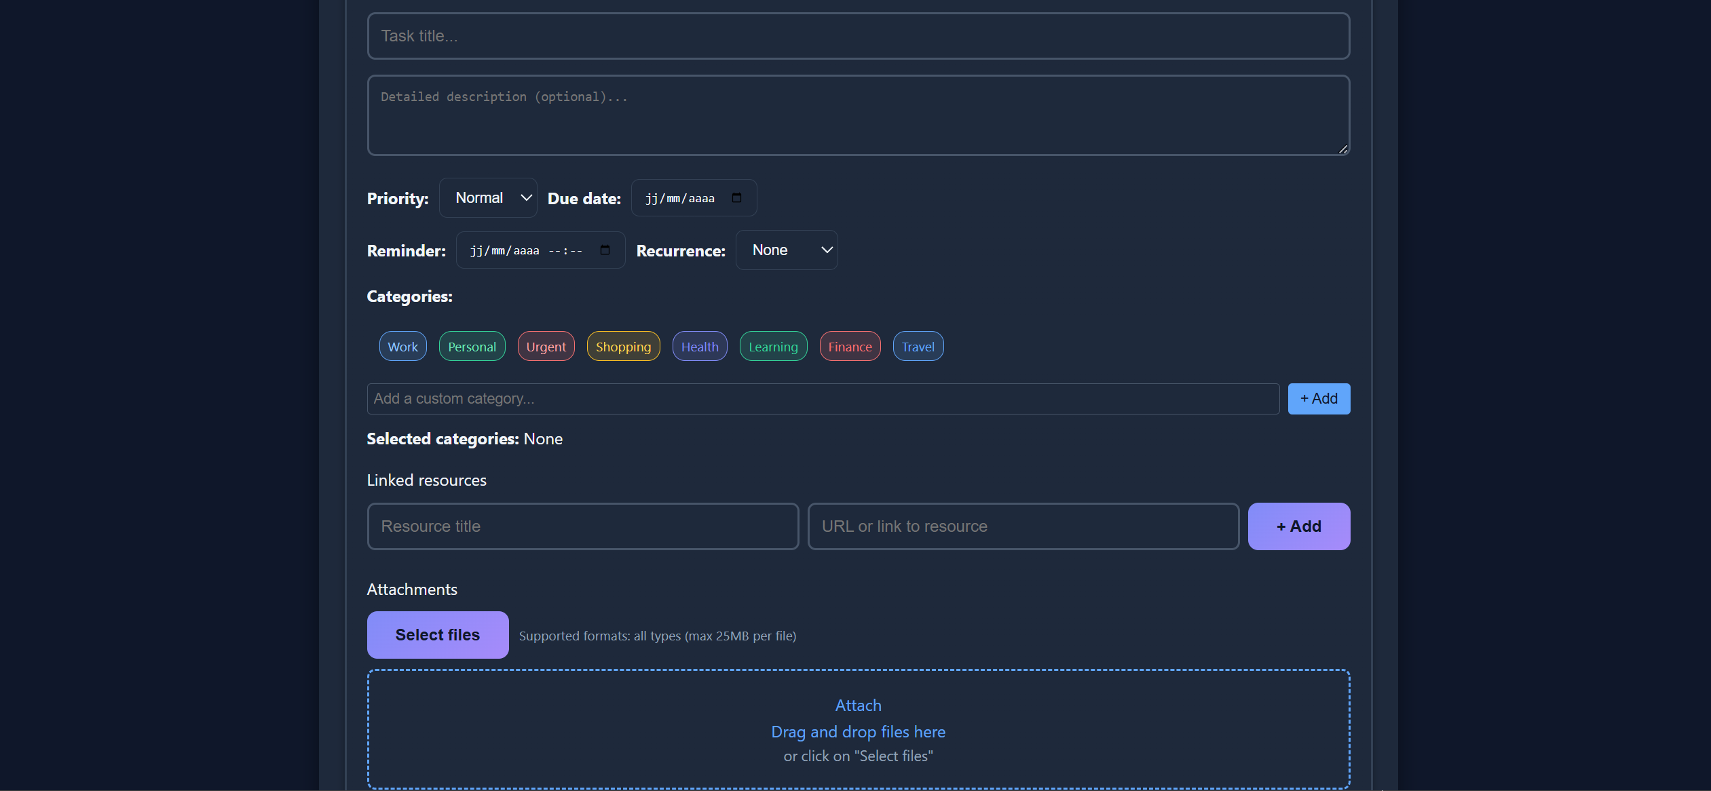Toggle the Urgent category tag

pyautogui.click(x=546, y=347)
